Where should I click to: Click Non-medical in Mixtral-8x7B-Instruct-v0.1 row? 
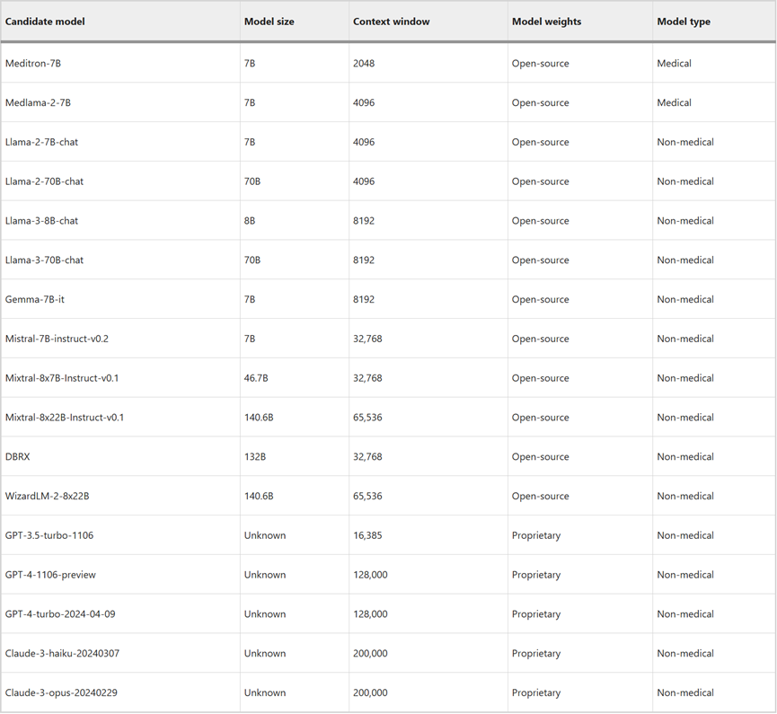tap(685, 378)
